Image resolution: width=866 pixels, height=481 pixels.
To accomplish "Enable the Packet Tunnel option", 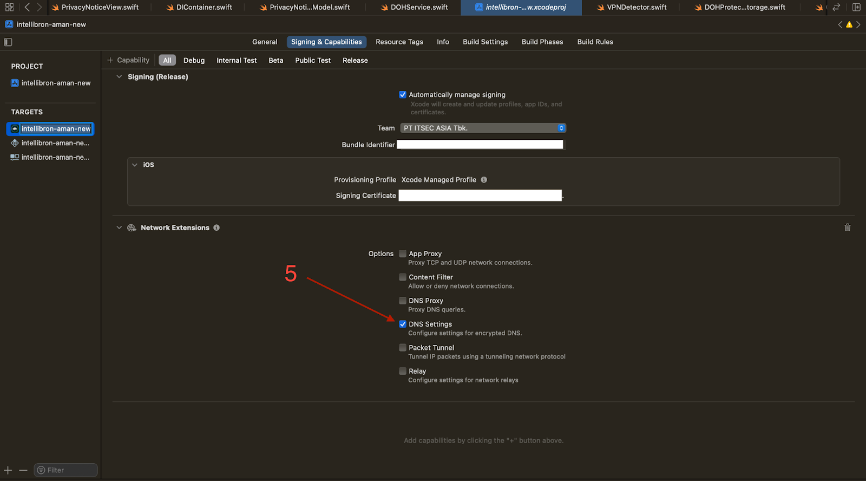I will (403, 348).
